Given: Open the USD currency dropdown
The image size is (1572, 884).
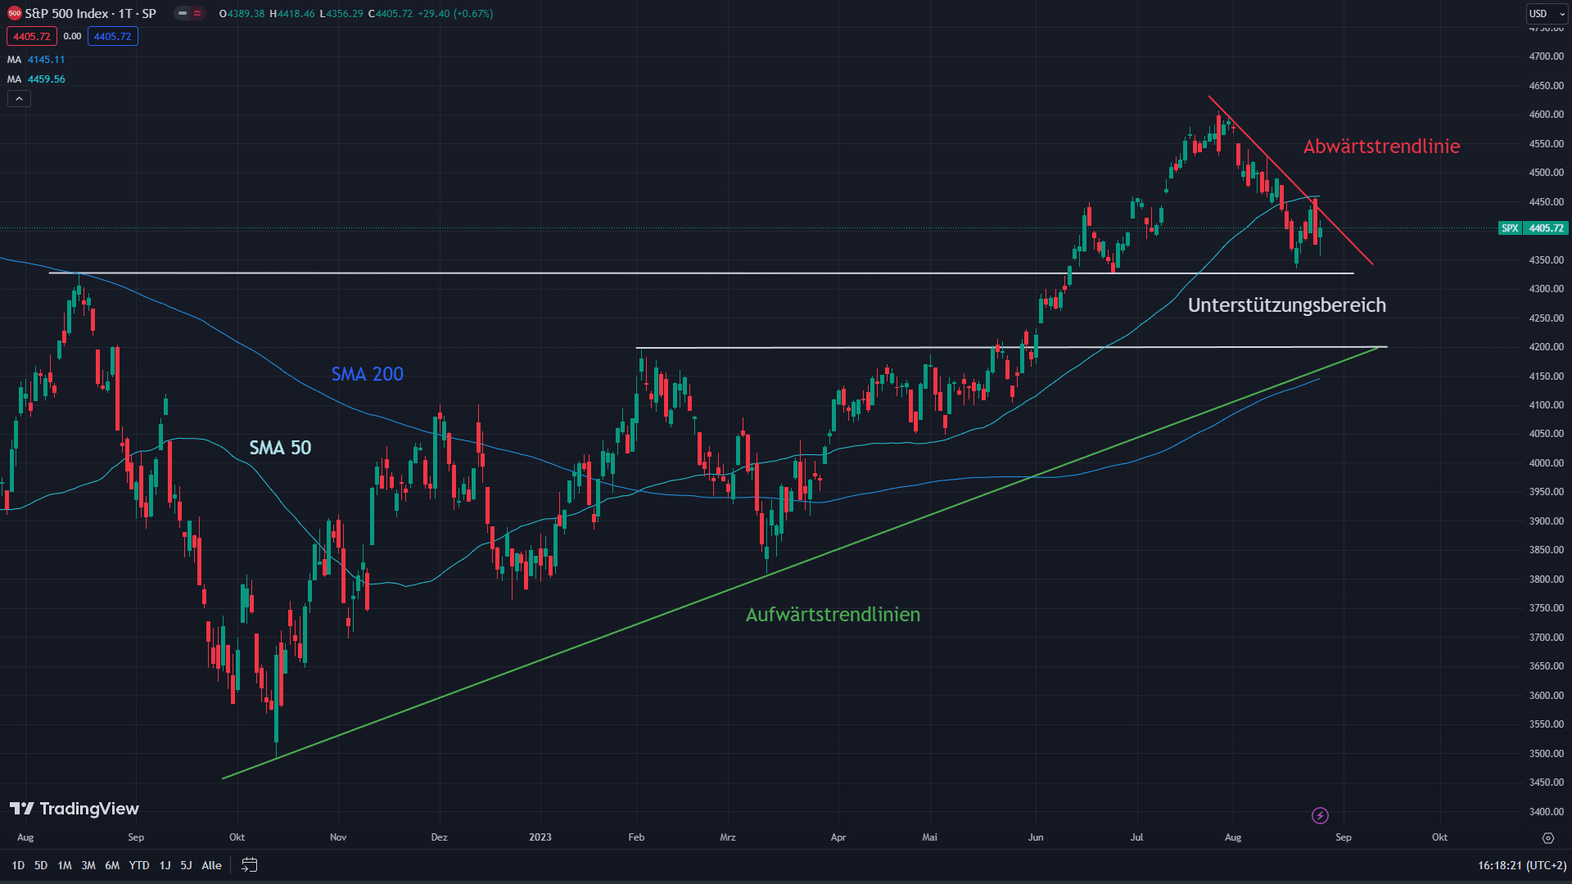Looking at the screenshot, I should [1547, 13].
